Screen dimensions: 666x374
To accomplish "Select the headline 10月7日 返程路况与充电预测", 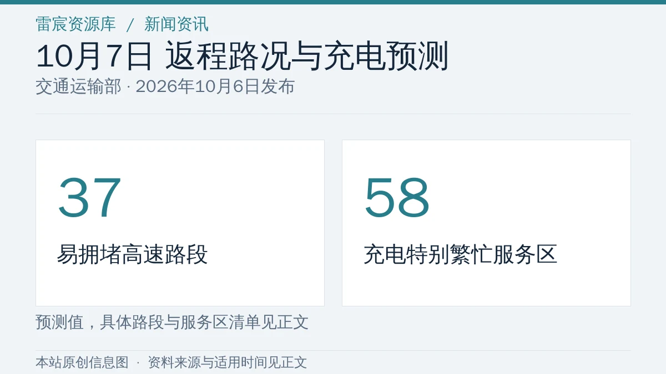I will pyautogui.click(x=242, y=57).
